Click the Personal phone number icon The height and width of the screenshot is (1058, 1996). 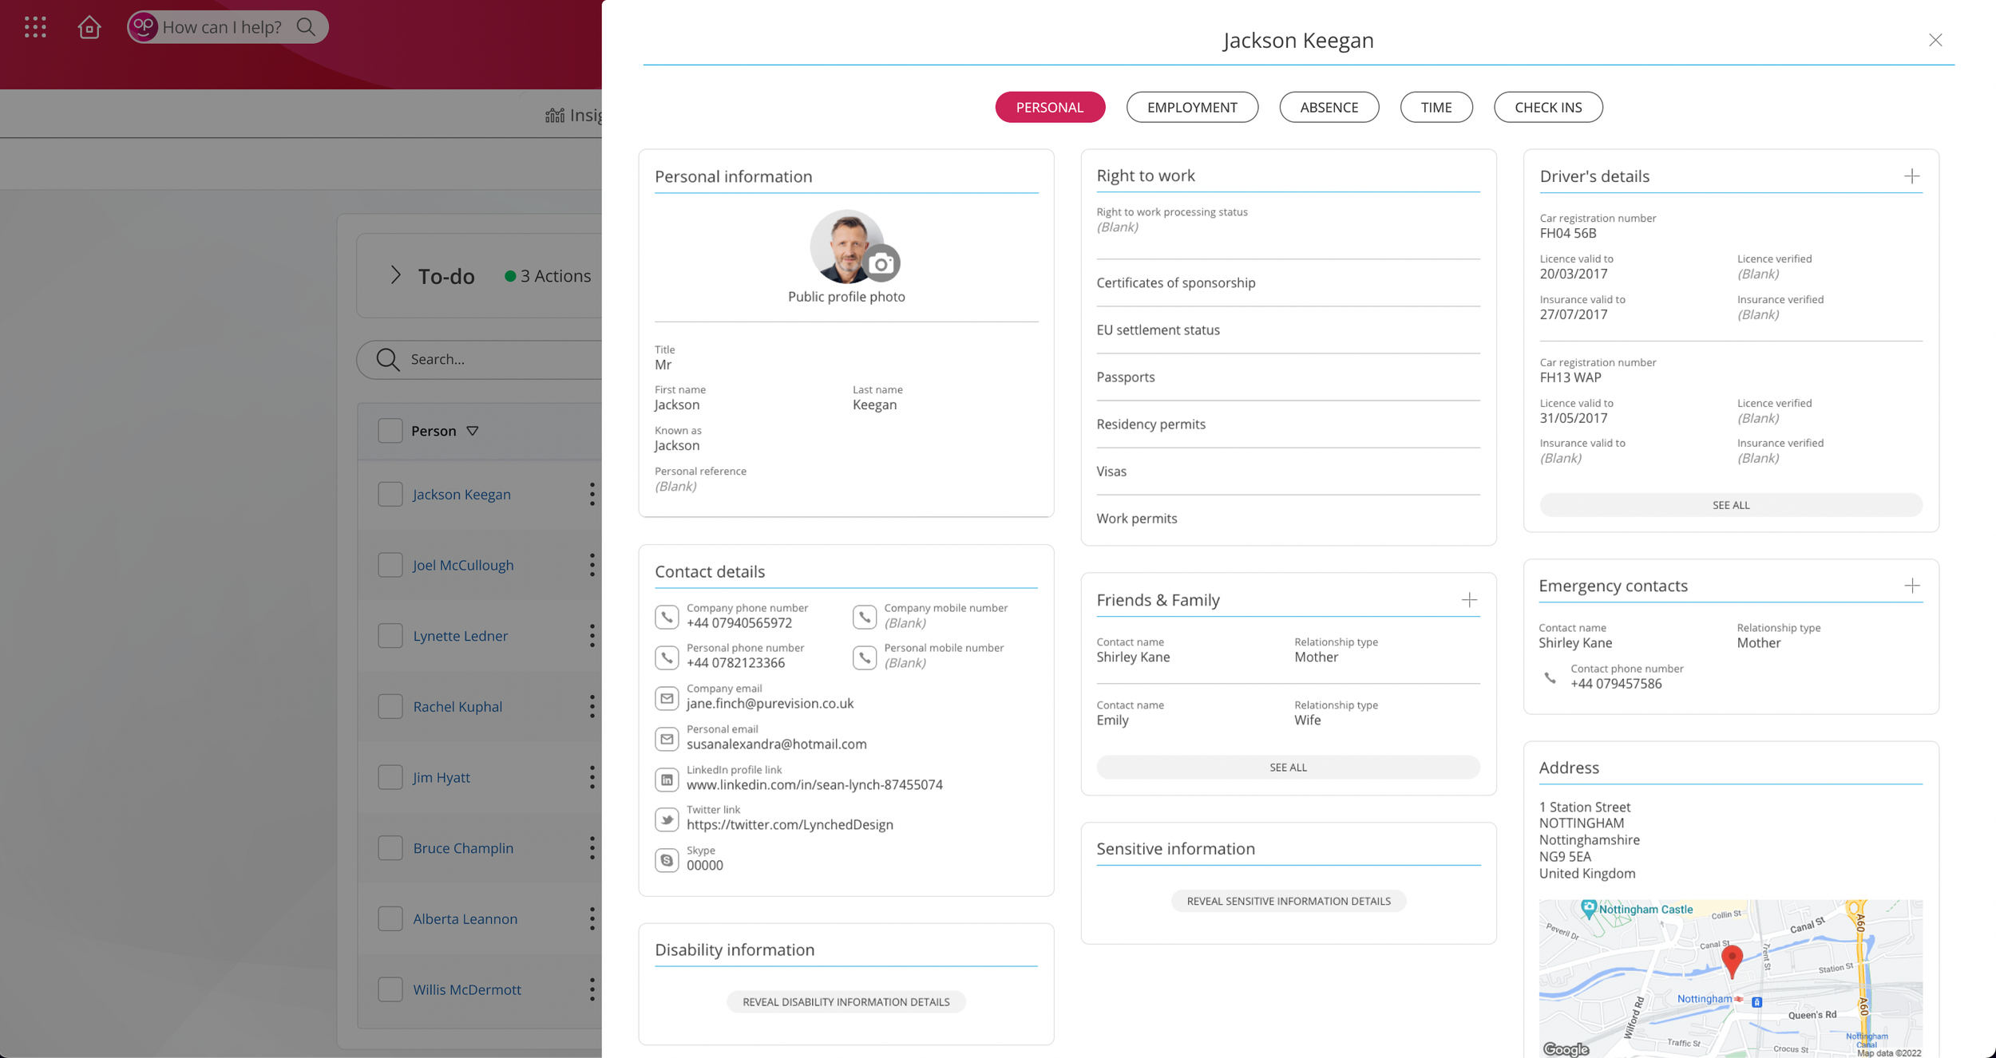point(667,657)
